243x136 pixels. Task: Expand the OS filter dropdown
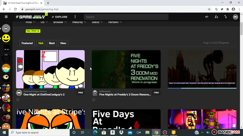44,22
